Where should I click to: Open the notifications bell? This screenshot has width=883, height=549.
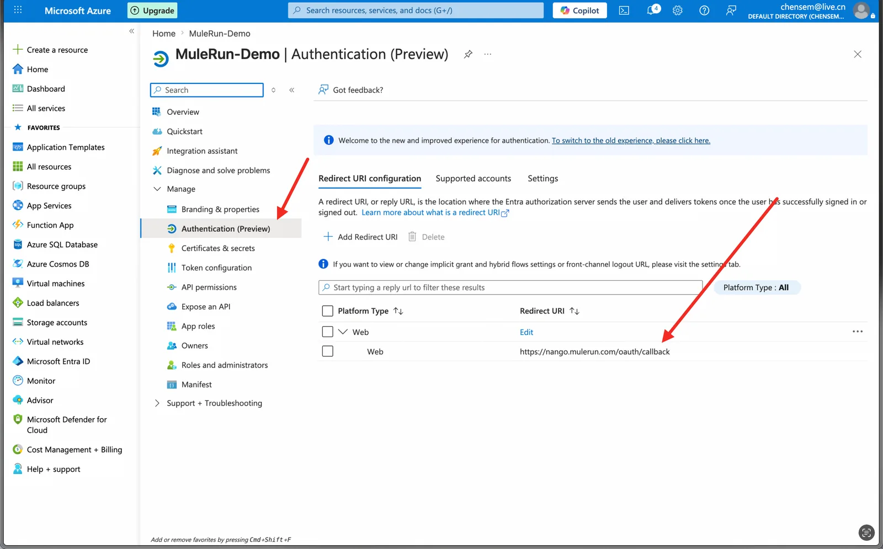point(652,10)
